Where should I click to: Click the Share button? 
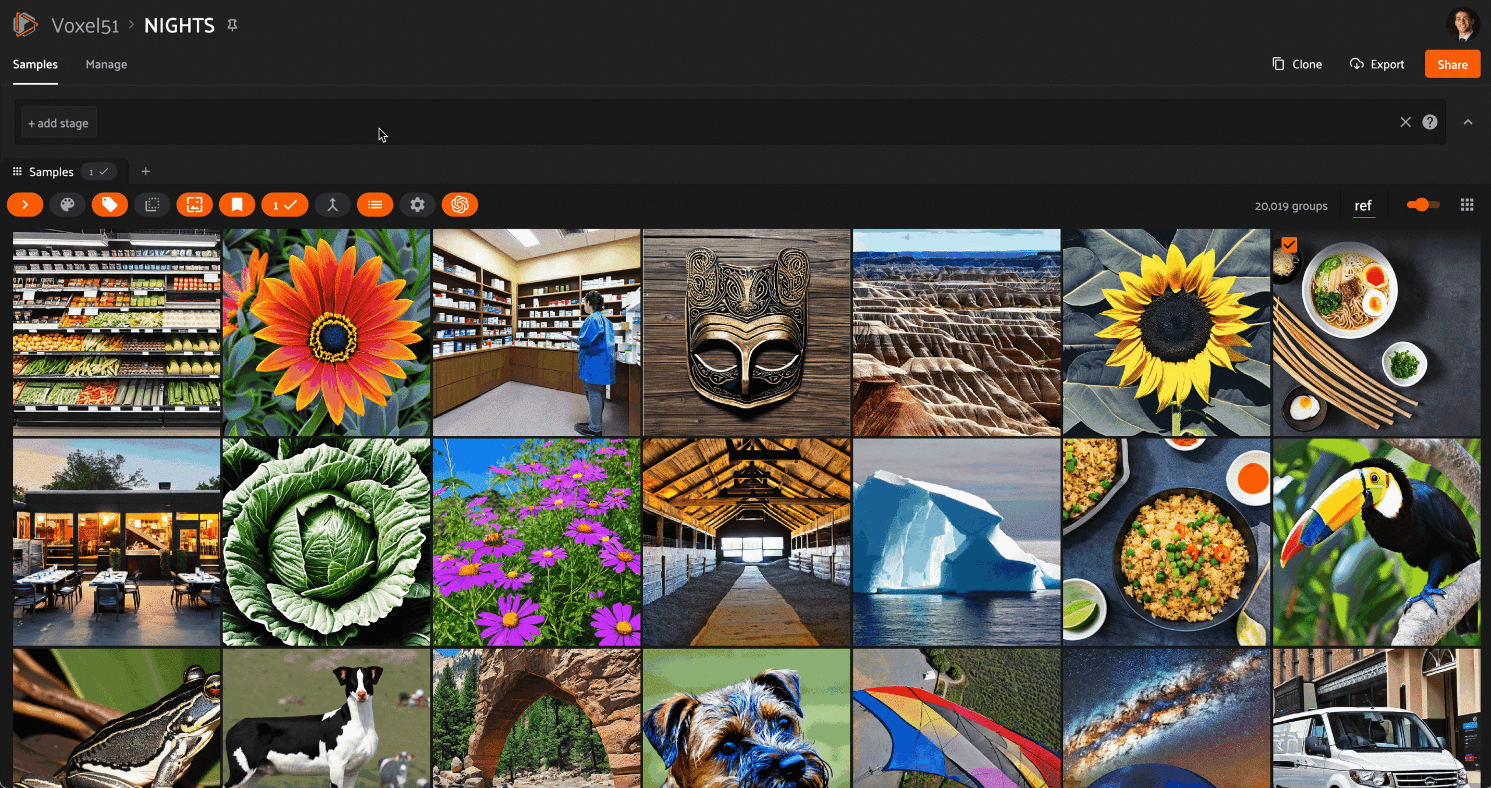point(1452,64)
